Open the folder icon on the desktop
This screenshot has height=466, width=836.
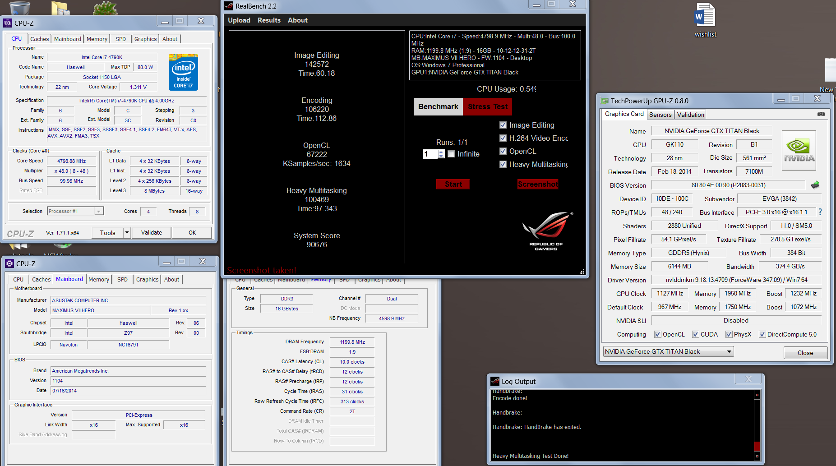click(x=60, y=7)
